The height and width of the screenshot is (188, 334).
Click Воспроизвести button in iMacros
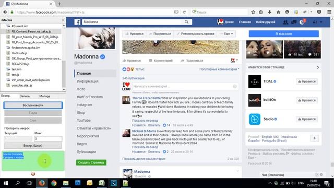[x=33, y=105]
